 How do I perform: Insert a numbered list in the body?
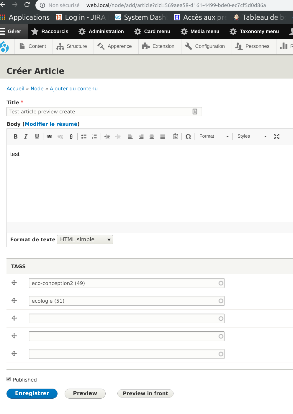[x=94, y=136]
